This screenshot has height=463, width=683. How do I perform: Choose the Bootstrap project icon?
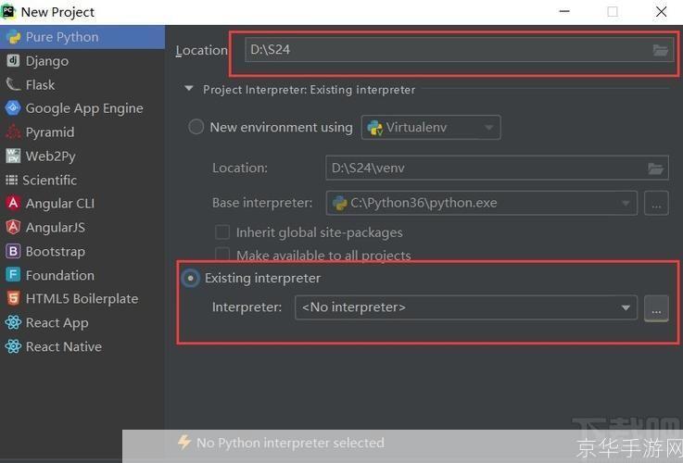pos(13,251)
